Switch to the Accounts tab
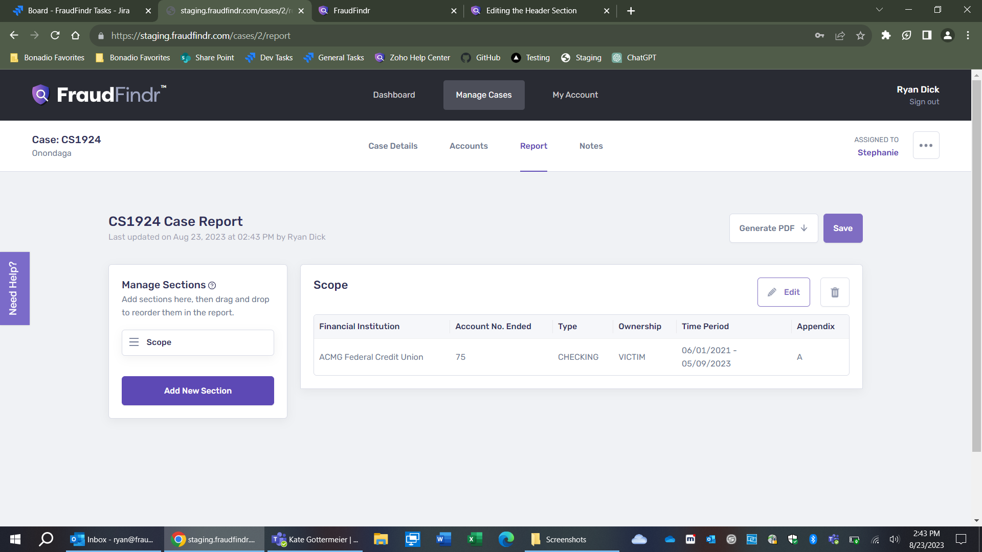This screenshot has height=552, width=982. click(x=468, y=146)
